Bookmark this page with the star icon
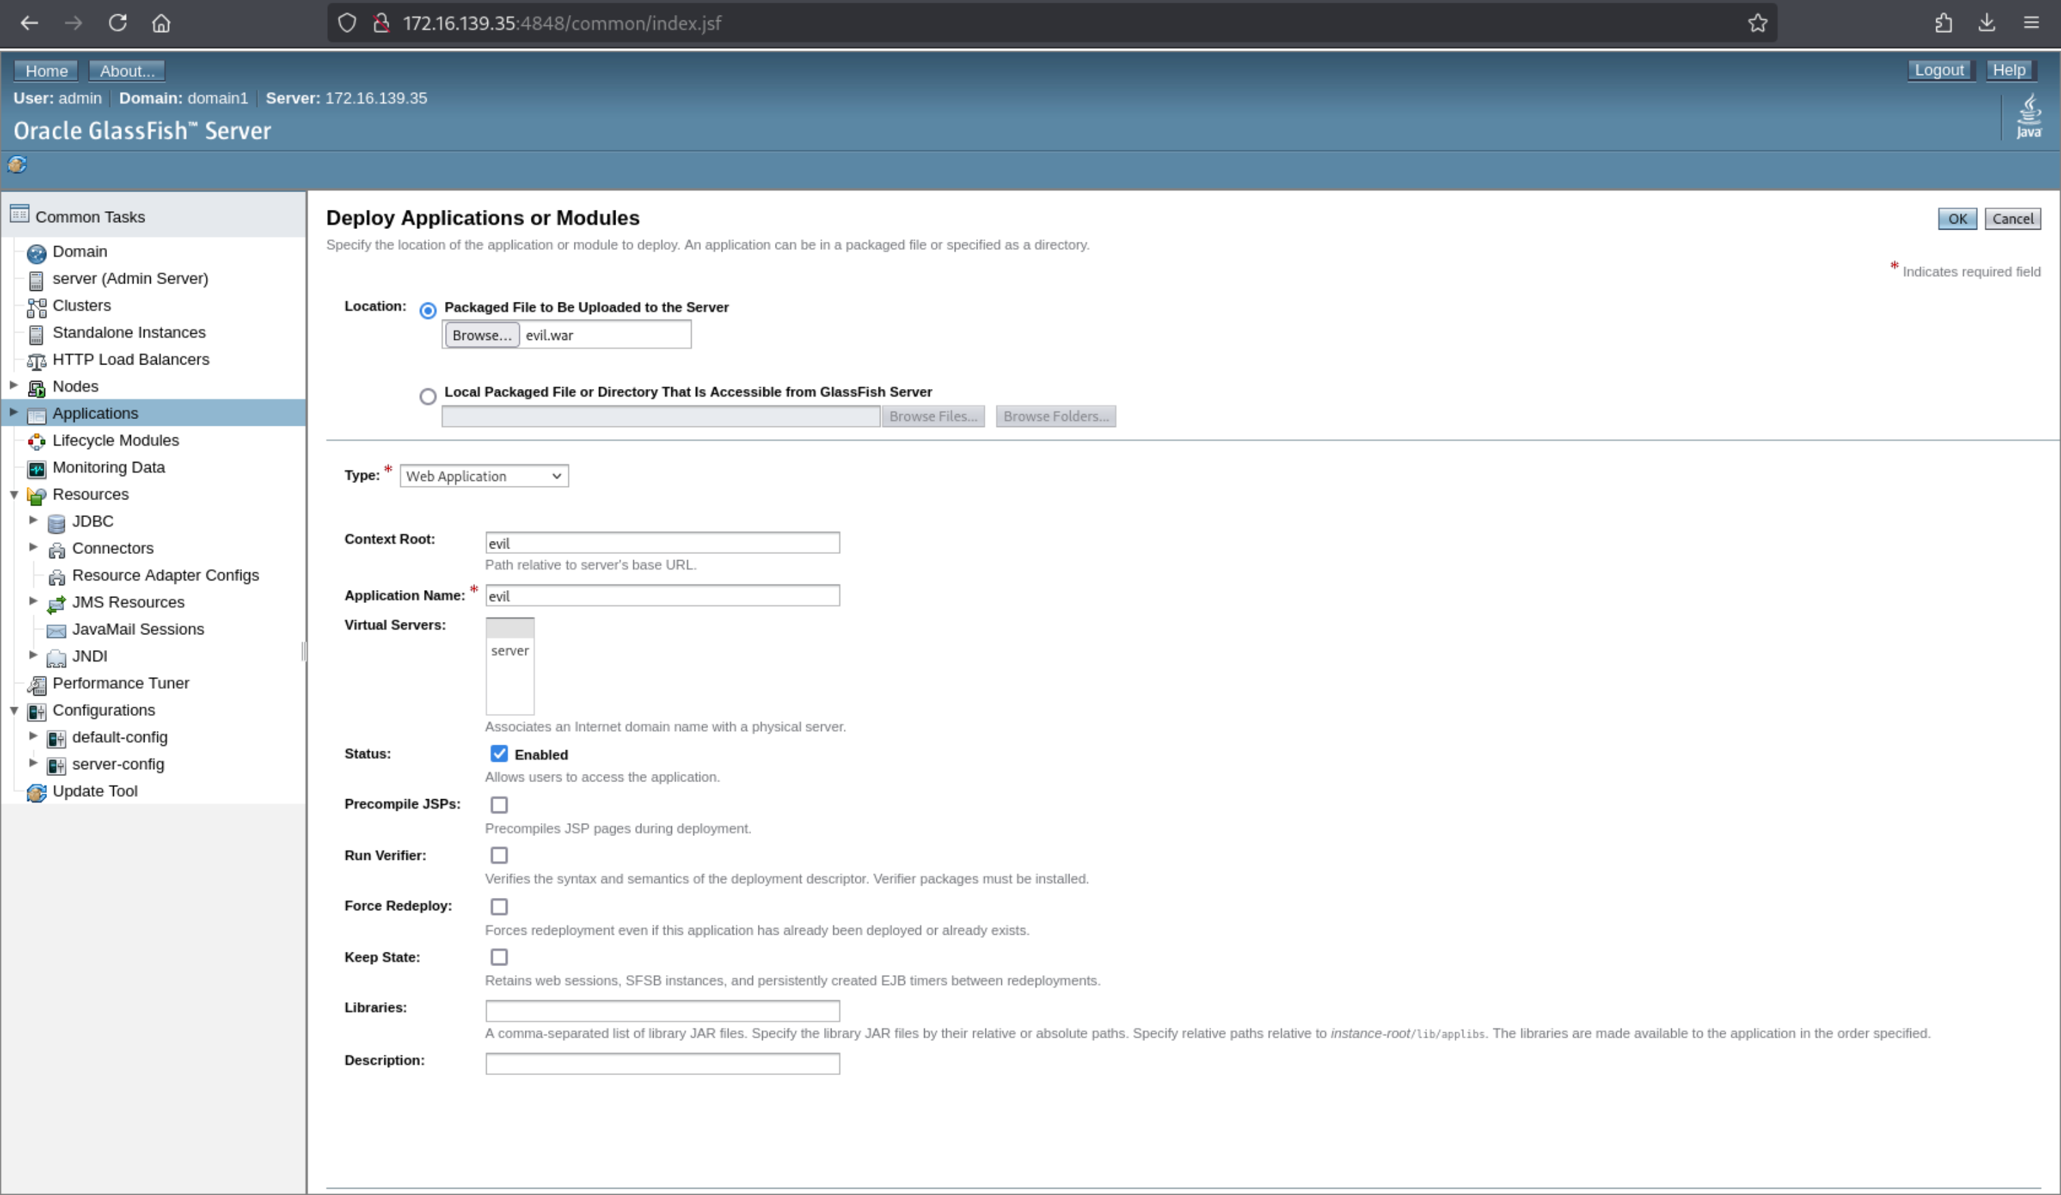 coord(1757,23)
